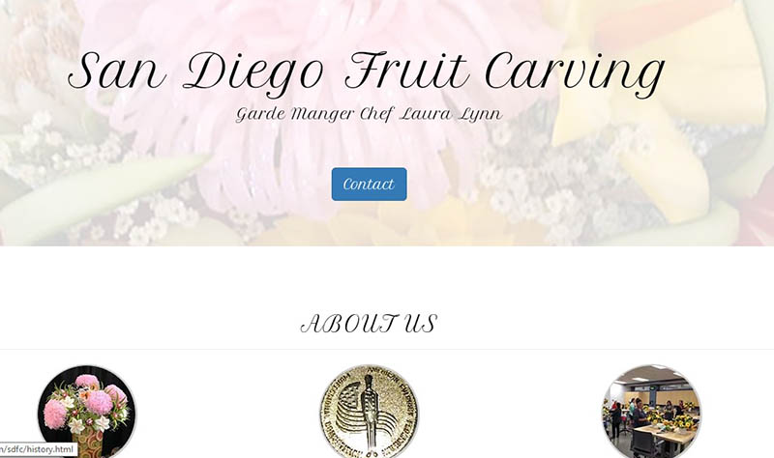Click the word "ABOUT" in section heading
The image size is (774, 458).
pyautogui.click(x=347, y=324)
